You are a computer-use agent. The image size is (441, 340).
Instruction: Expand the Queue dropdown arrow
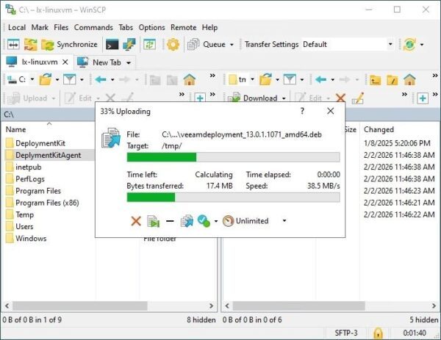pyautogui.click(x=232, y=44)
